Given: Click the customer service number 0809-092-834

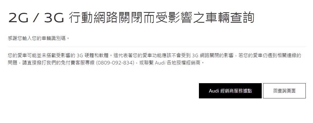Looking at the screenshot, I should 115,63.
